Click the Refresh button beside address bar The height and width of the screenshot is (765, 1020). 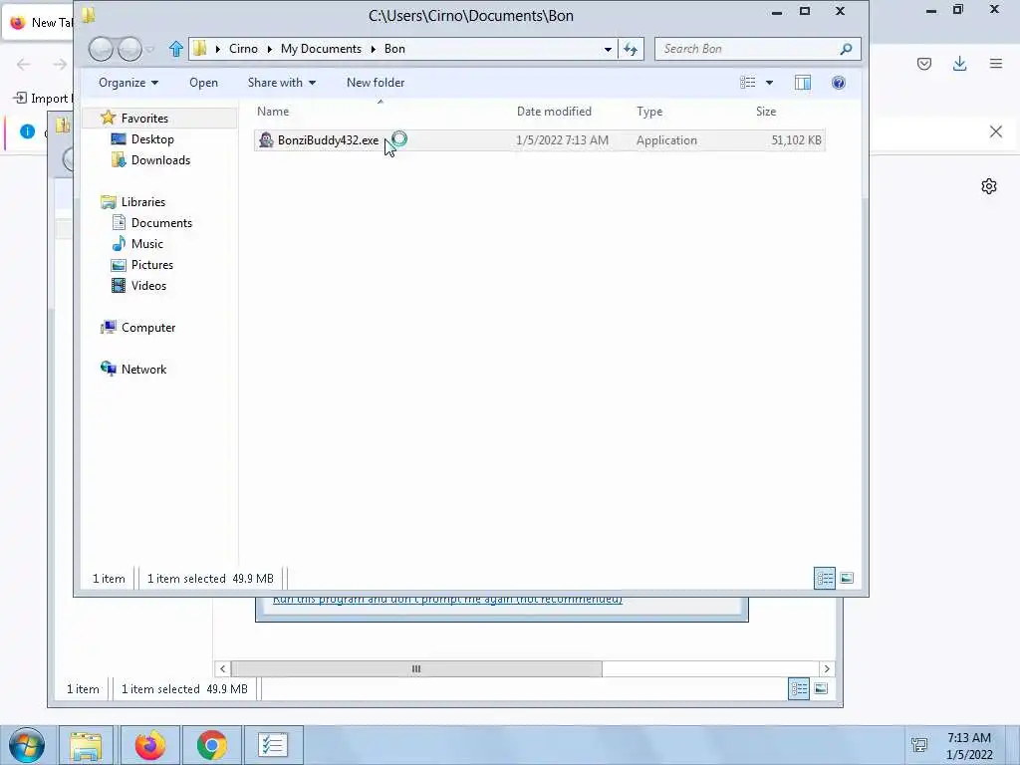click(631, 49)
